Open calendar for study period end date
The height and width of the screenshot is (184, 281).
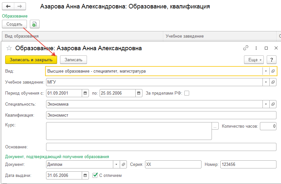pos(139,93)
